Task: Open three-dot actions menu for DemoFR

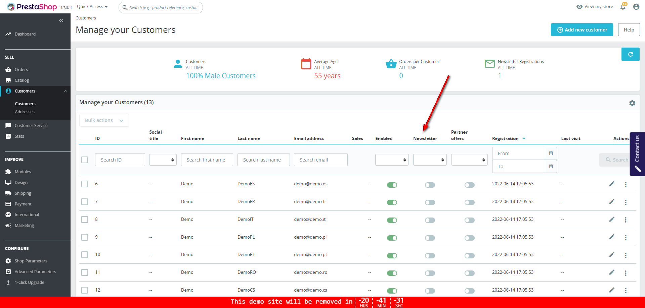Action: click(x=626, y=202)
